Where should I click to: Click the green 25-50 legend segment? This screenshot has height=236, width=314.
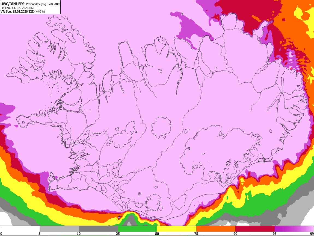pyautogui.click(x=137, y=229)
